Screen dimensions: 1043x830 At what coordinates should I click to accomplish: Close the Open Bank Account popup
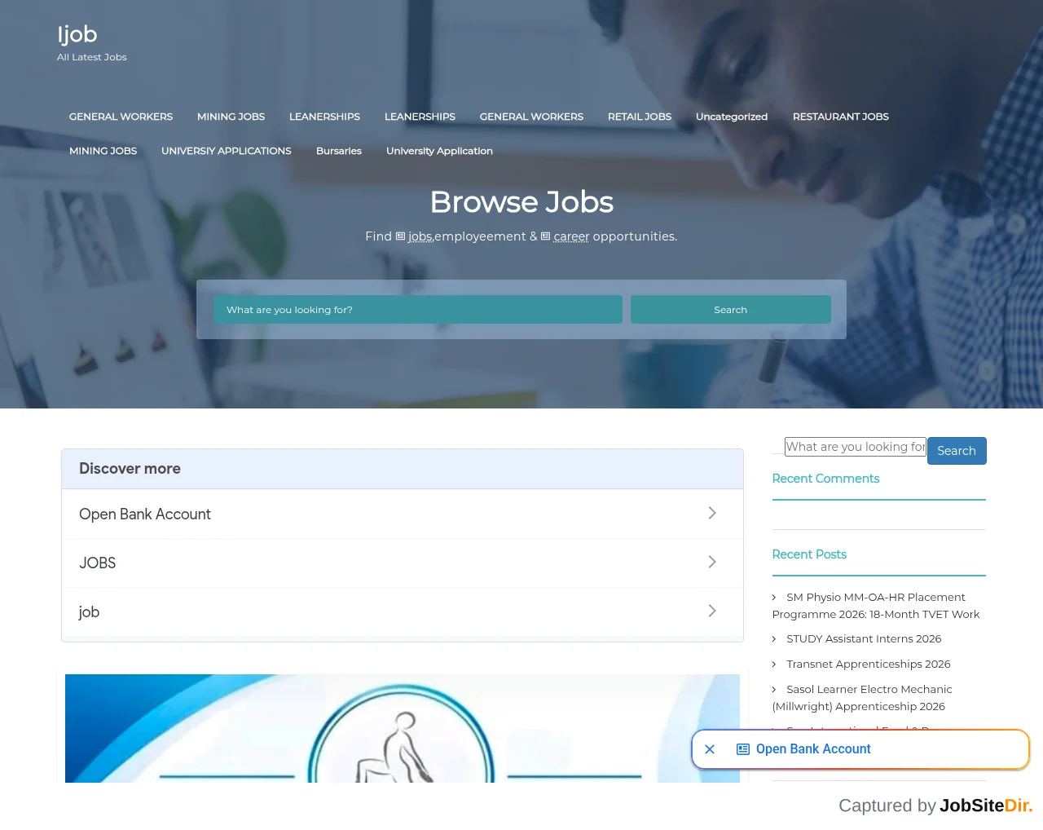tap(710, 749)
